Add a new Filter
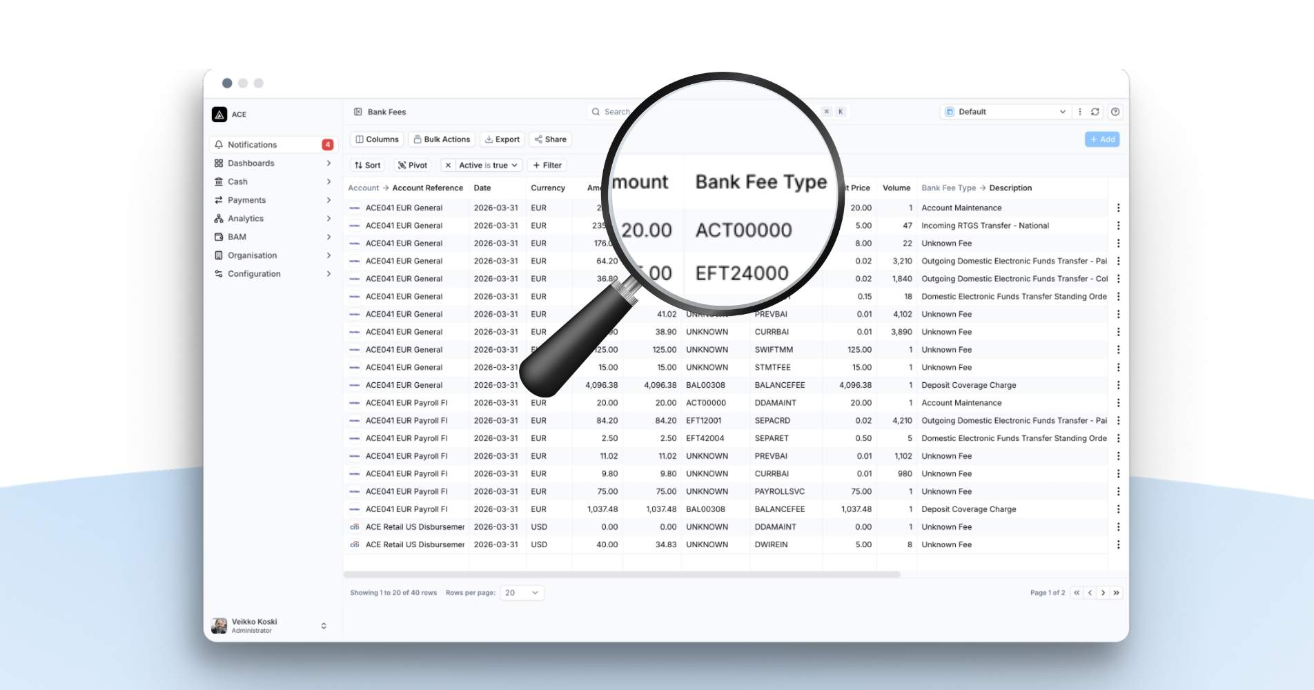Image resolution: width=1314 pixels, height=690 pixels. (x=547, y=166)
